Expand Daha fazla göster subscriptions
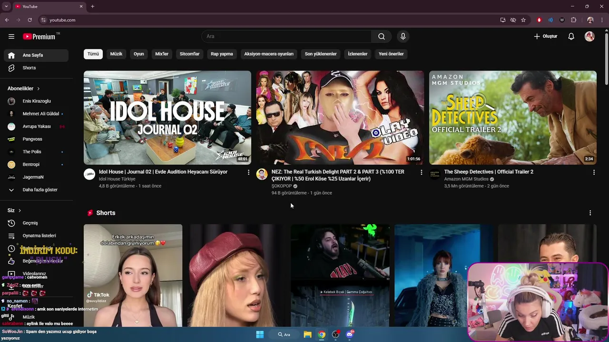This screenshot has width=609, height=342. (36, 190)
